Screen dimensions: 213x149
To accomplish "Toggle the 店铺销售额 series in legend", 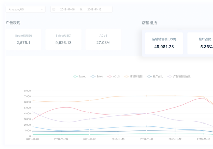I will click(x=133, y=77).
